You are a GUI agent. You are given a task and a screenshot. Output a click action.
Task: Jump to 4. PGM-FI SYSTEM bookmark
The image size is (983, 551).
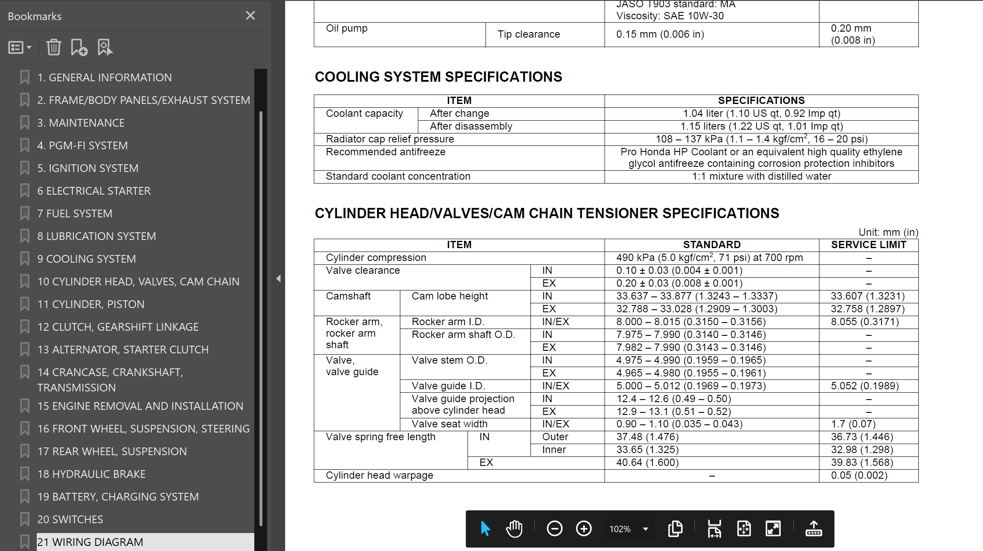tap(83, 145)
